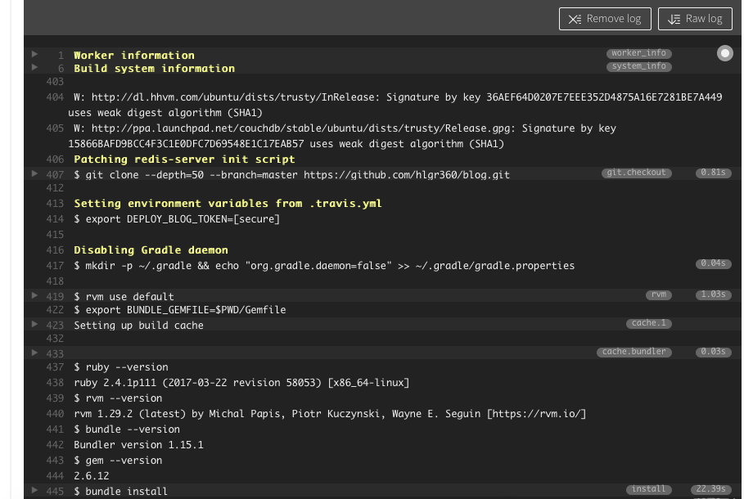Click the git.checkout tag
Viewport: 744px width, 499px height.
637,173
